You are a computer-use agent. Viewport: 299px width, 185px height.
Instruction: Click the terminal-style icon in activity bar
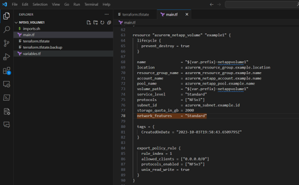click(x=7, y=98)
